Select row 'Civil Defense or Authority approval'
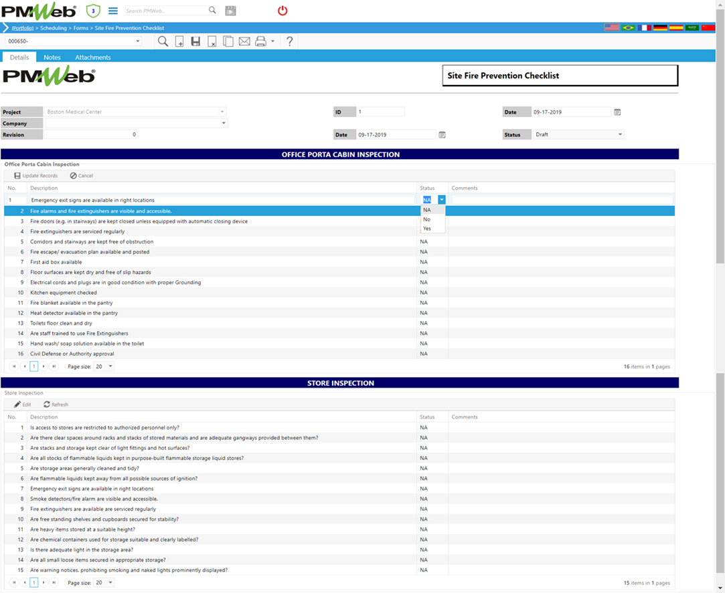This screenshot has height=593, width=725. tap(339, 354)
